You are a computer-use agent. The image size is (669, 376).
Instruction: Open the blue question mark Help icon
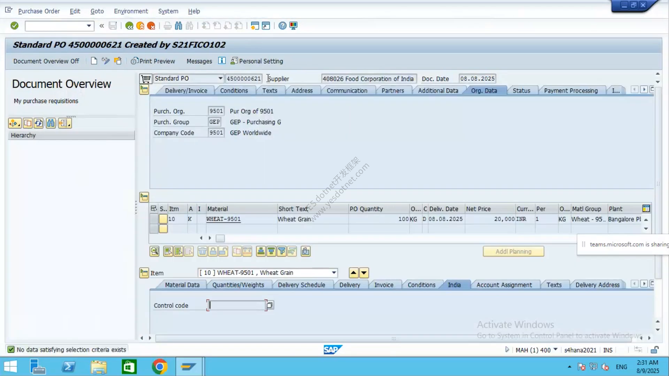click(x=283, y=26)
